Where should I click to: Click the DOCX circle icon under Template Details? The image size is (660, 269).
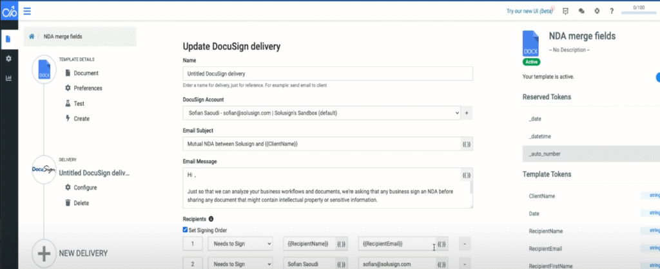(44, 70)
